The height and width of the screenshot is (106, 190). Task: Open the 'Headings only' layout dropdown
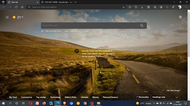pyautogui.click(x=165, y=97)
